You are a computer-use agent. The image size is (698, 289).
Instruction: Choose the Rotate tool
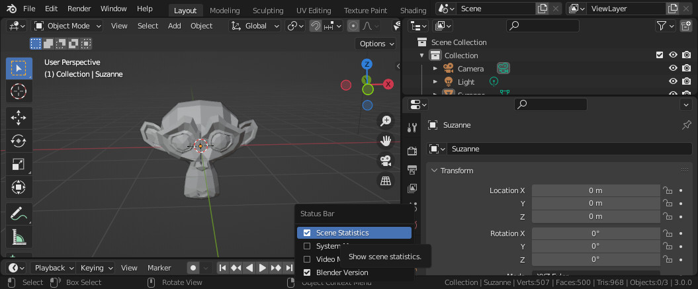19,141
